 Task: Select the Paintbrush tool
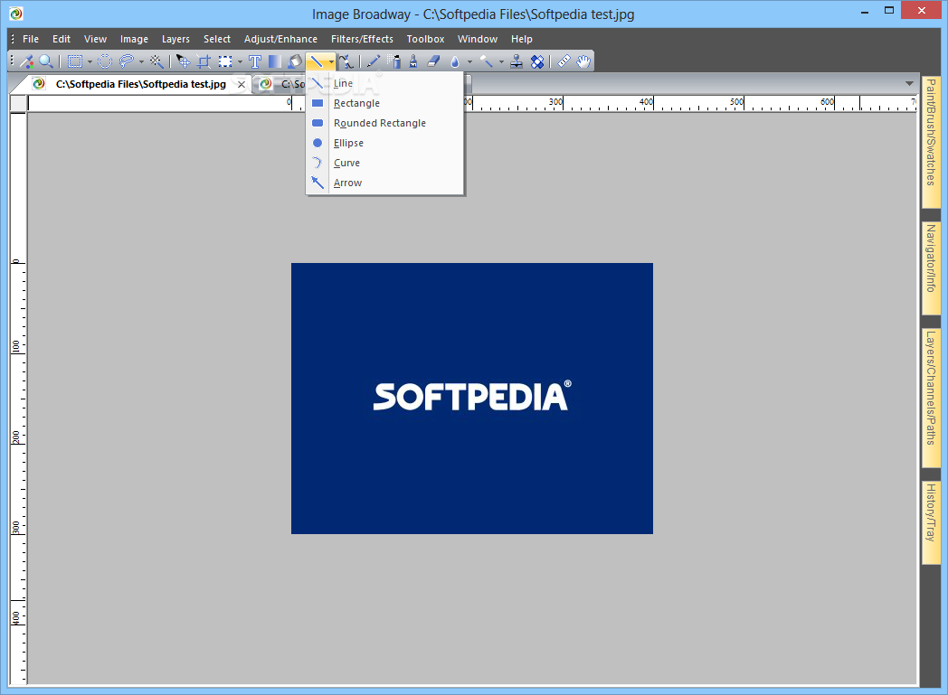click(x=413, y=61)
